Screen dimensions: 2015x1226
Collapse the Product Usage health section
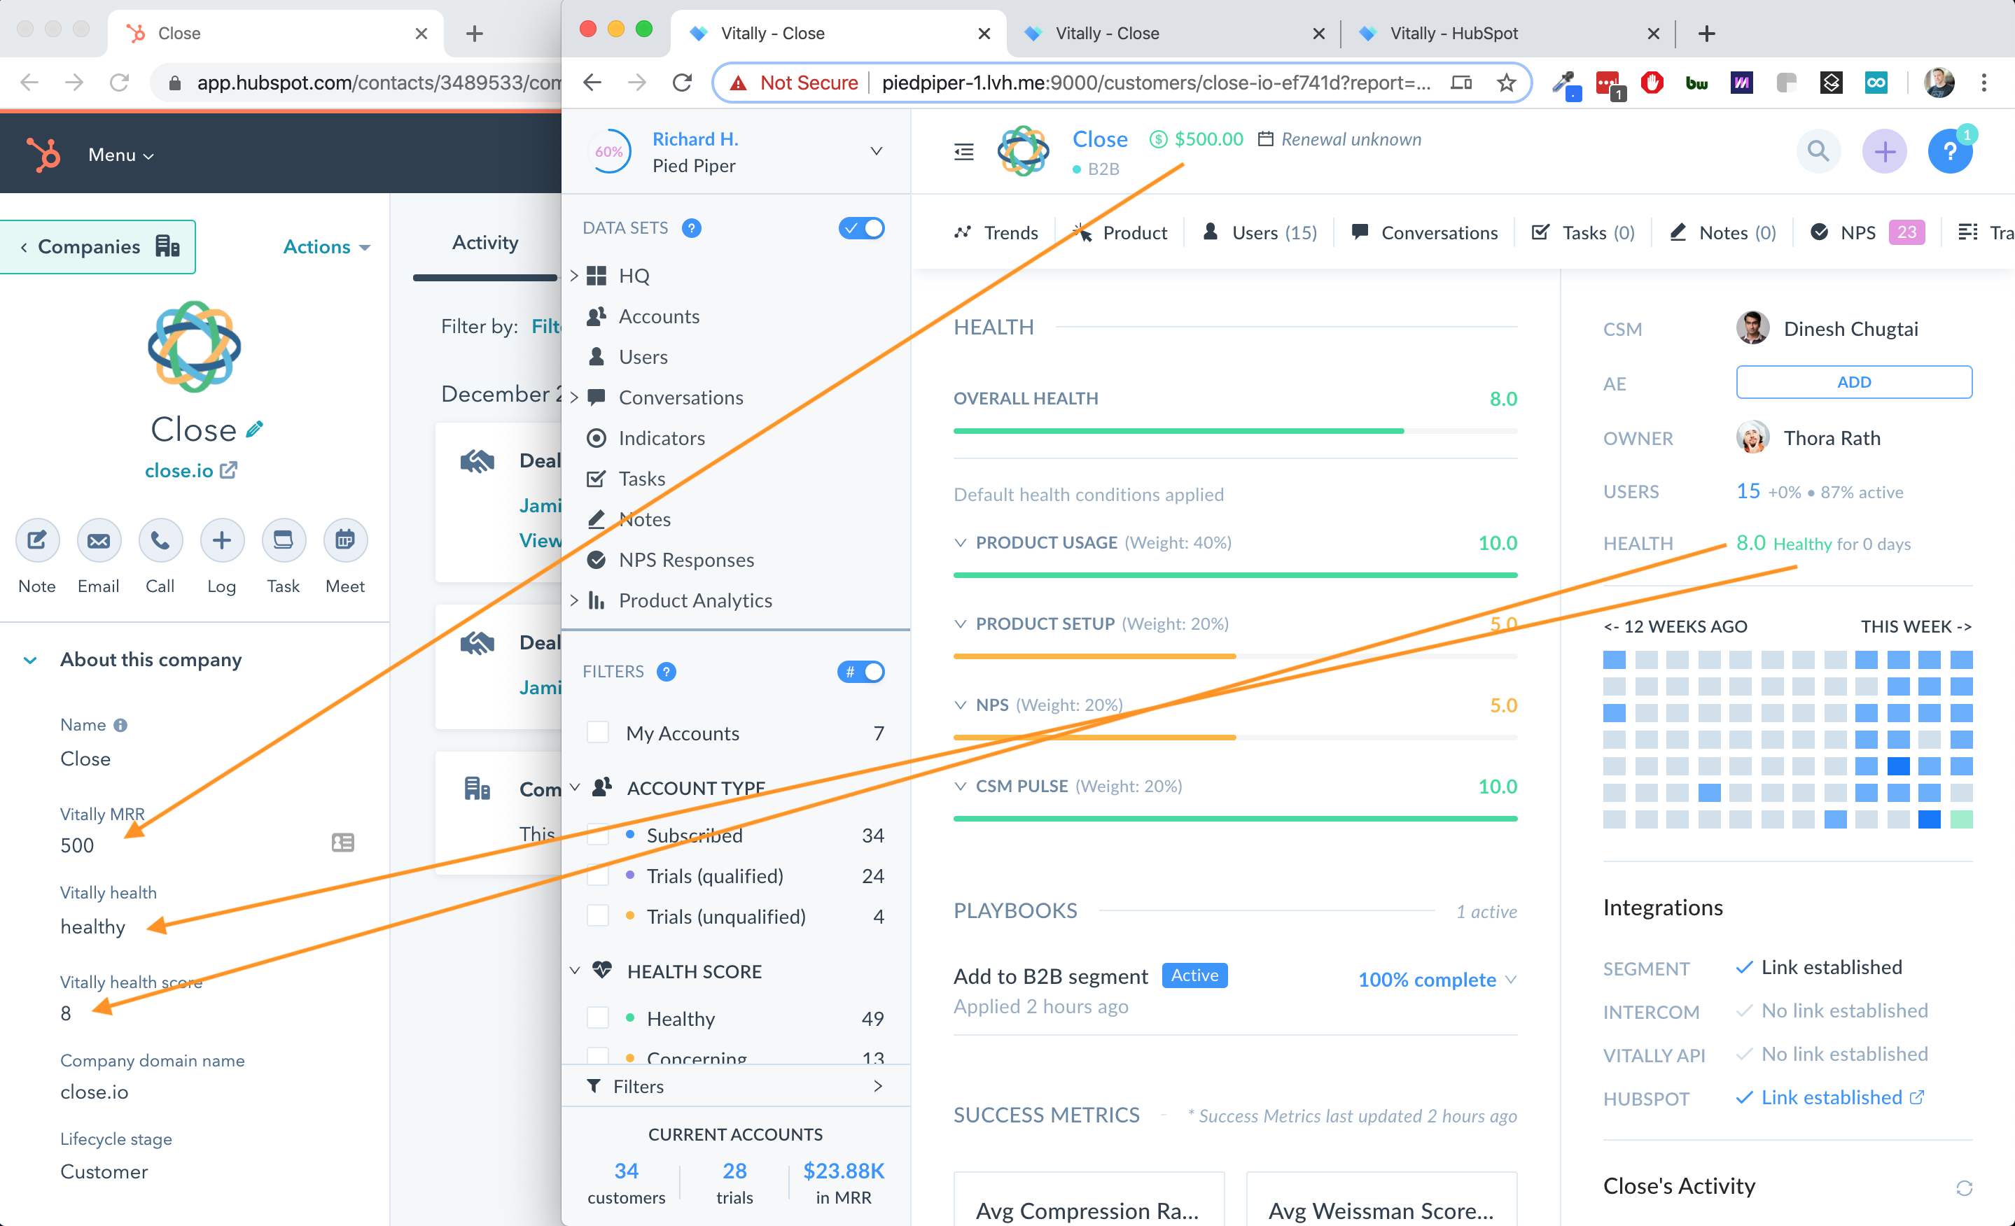[x=960, y=543]
